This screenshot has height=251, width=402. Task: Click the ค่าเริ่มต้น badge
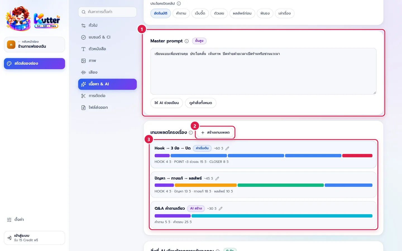click(202, 148)
